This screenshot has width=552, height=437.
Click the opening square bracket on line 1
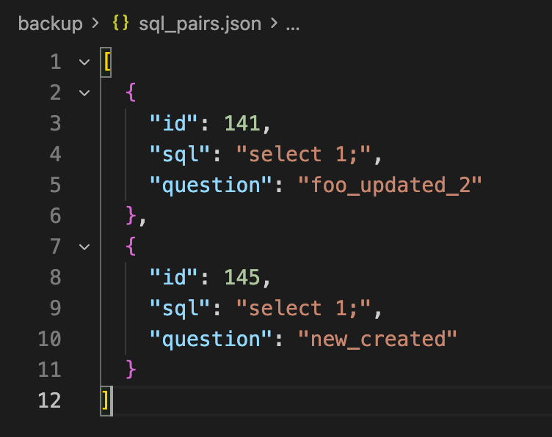[106, 62]
